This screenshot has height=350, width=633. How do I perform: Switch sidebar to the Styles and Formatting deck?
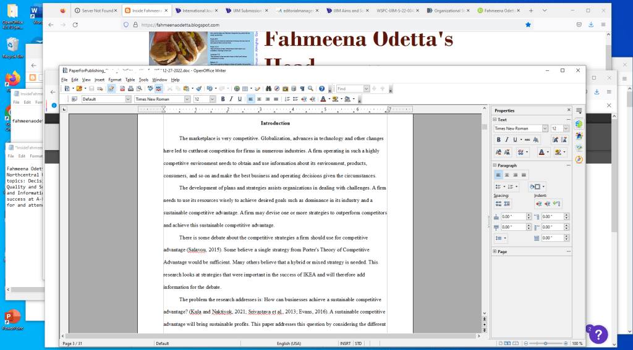tap(579, 135)
